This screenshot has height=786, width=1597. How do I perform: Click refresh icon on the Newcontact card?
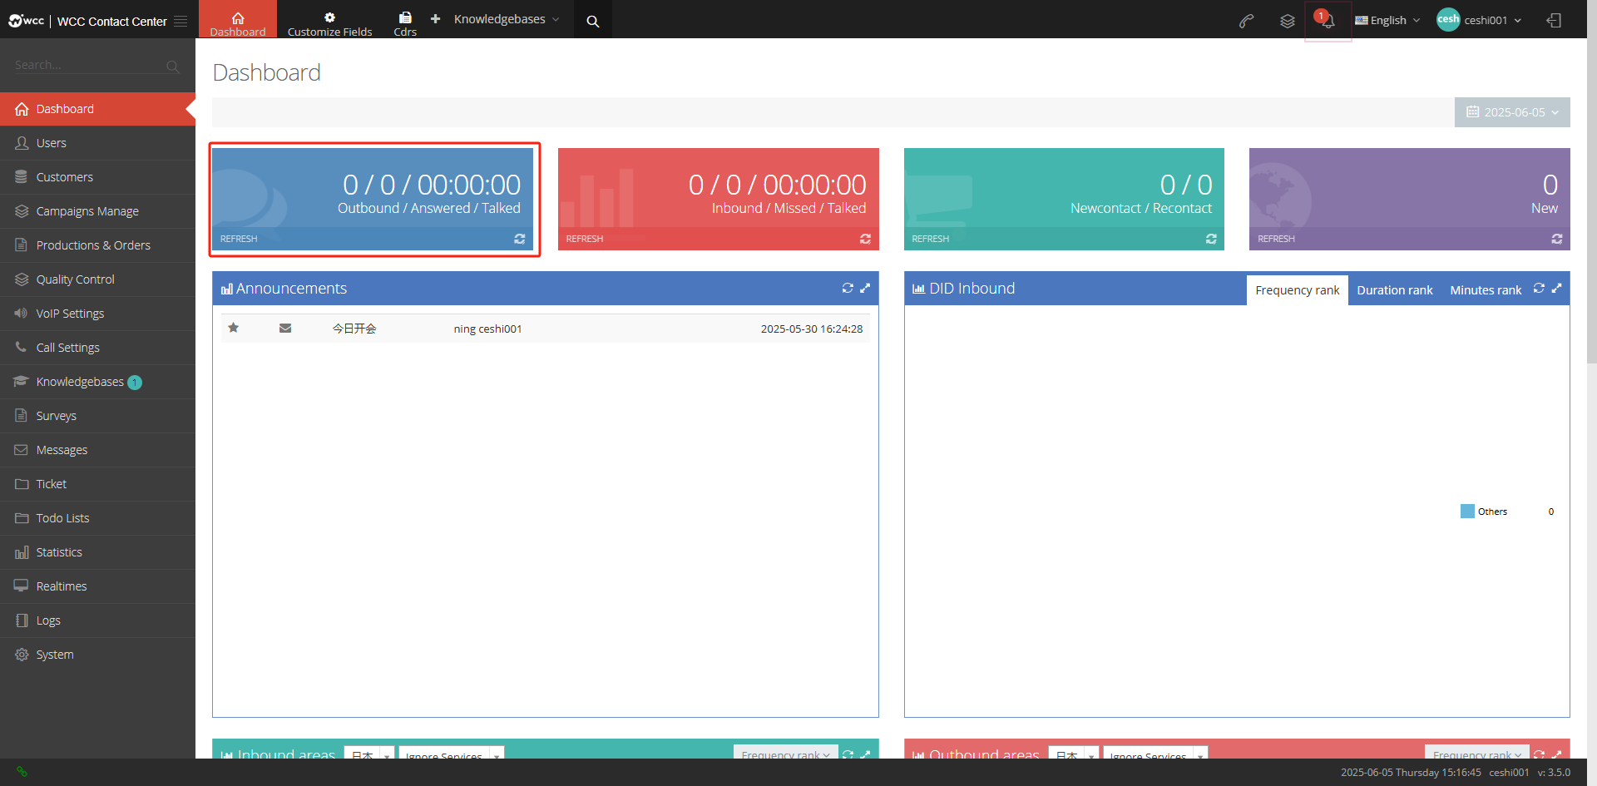[1211, 239]
